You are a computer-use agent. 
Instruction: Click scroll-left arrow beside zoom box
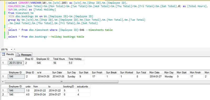(14, 49)
